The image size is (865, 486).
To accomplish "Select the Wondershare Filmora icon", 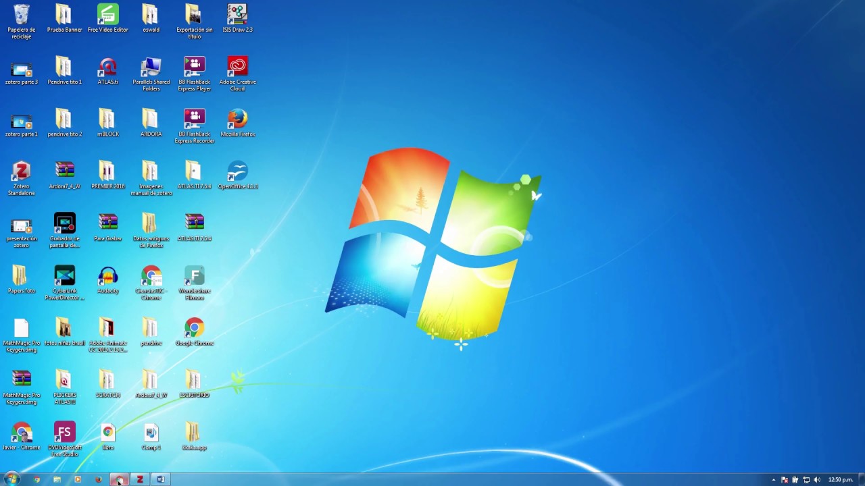I will click(194, 283).
